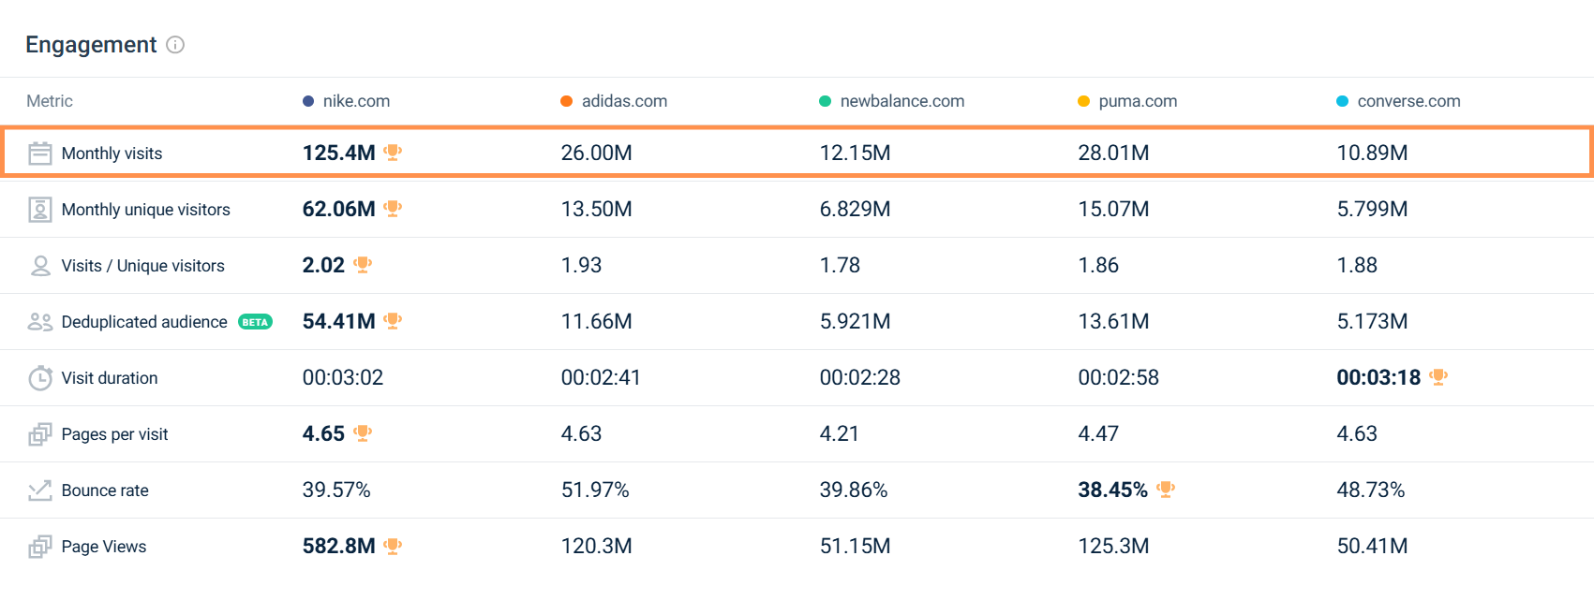Click nike.com monthly visits value 125.4M

point(338,153)
